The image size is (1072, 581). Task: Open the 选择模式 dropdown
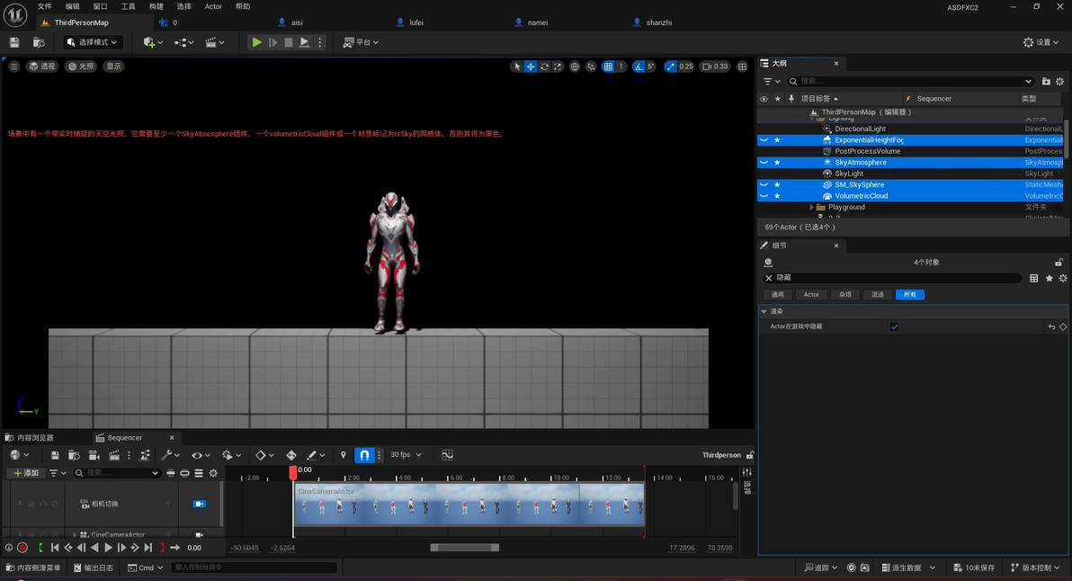[x=93, y=42]
